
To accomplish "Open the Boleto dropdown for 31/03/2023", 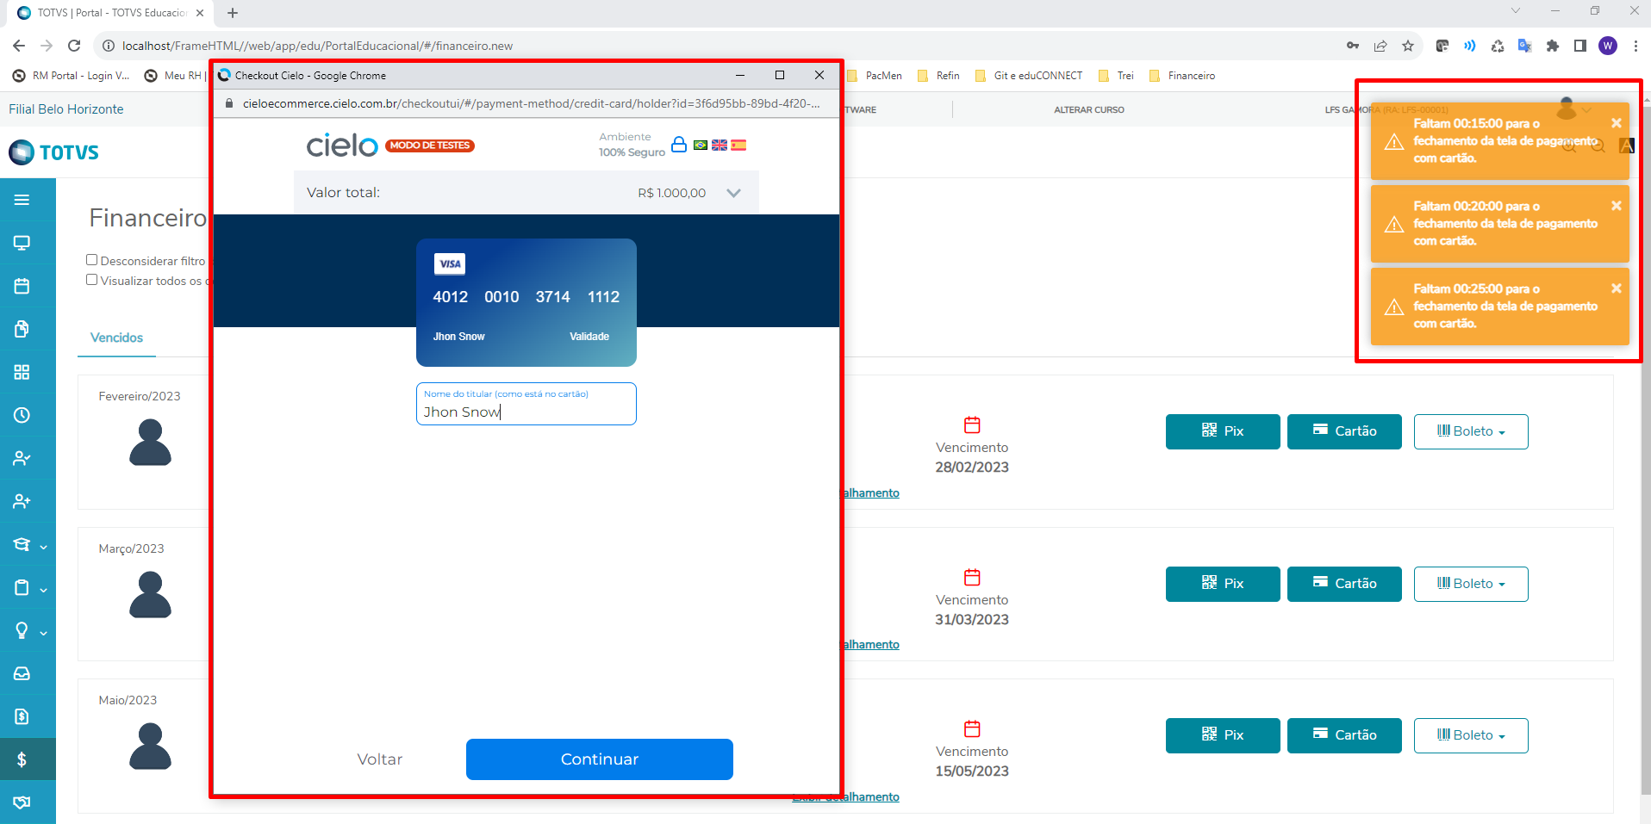I will point(1471,584).
